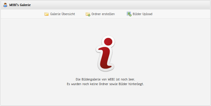Click the picture upload icon beside Bilder Upload

(x=129, y=14)
